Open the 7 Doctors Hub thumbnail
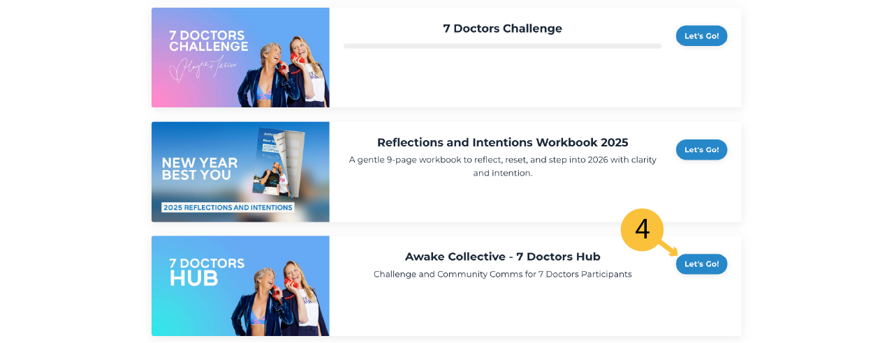The image size is (894, 343). 240,286
